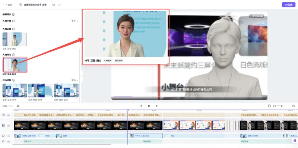Open help icon next to 编辑镜头

13,14
